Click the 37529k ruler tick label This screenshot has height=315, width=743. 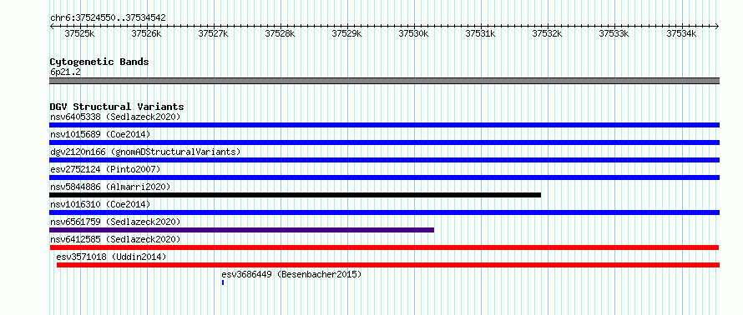(346, 33)
